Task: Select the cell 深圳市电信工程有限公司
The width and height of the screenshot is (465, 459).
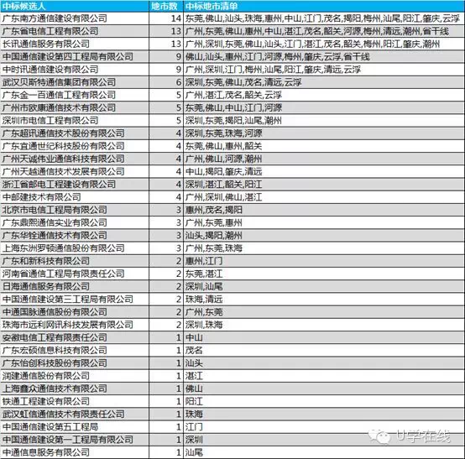Action: [75, 120]
